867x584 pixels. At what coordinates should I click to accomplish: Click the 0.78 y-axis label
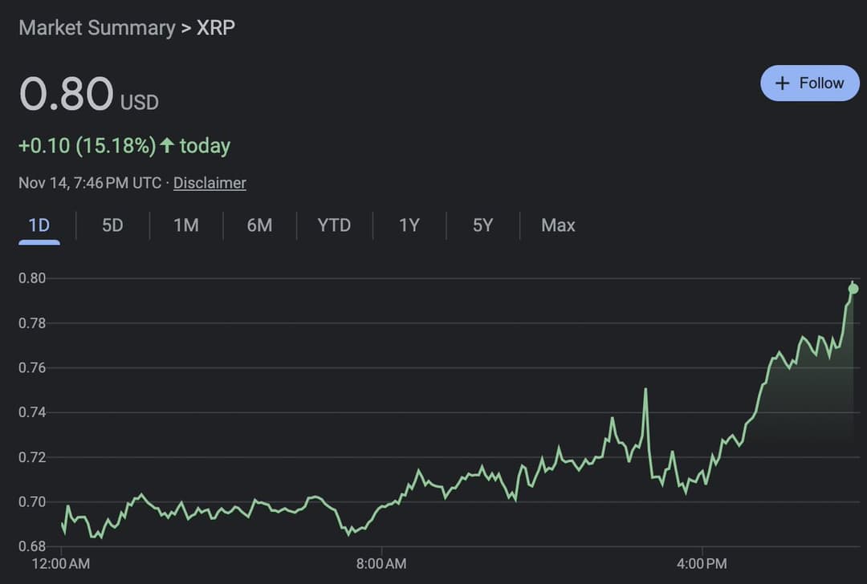point(32,322)
